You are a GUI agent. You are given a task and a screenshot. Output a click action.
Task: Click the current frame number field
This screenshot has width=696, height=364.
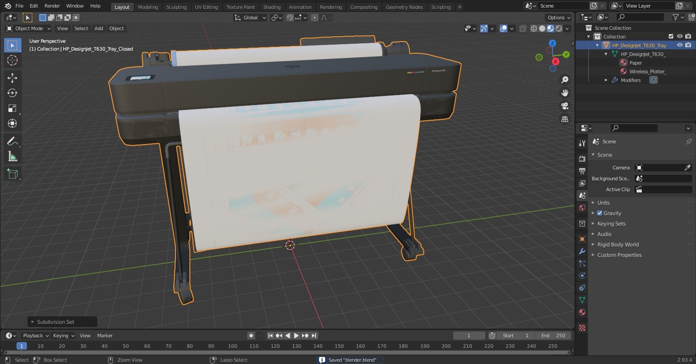coord(469,336)
